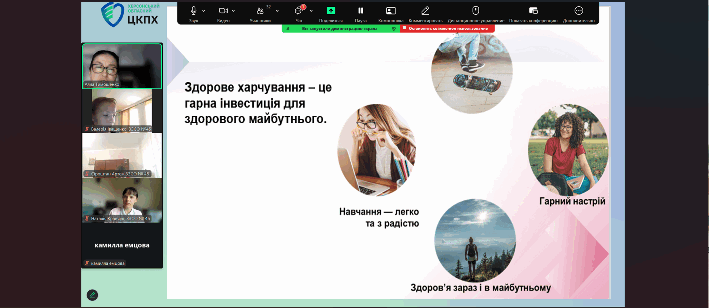Screen dimensions: 709x308
Task: Open the Участники participants panel
Action: tap(260, 11)
